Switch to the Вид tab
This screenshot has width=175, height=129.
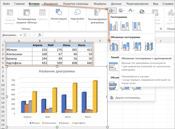[156, 4]
